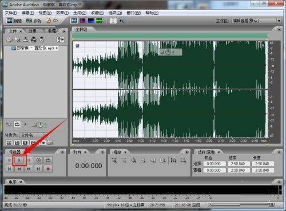Click Zoom In to Right Edge icon

click(162, 160)
